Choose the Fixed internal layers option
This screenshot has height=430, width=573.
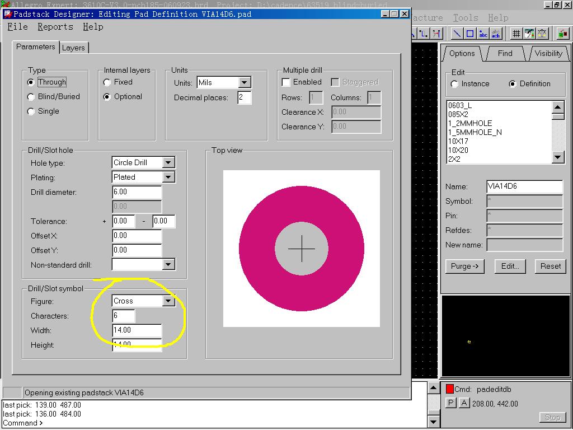pyautogui.click(x=107, y=82)
